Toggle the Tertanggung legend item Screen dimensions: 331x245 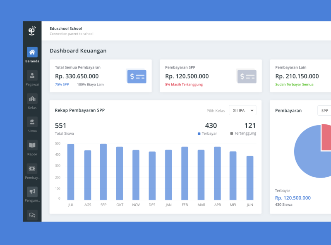pyautogui.click(x=244, y=133)
